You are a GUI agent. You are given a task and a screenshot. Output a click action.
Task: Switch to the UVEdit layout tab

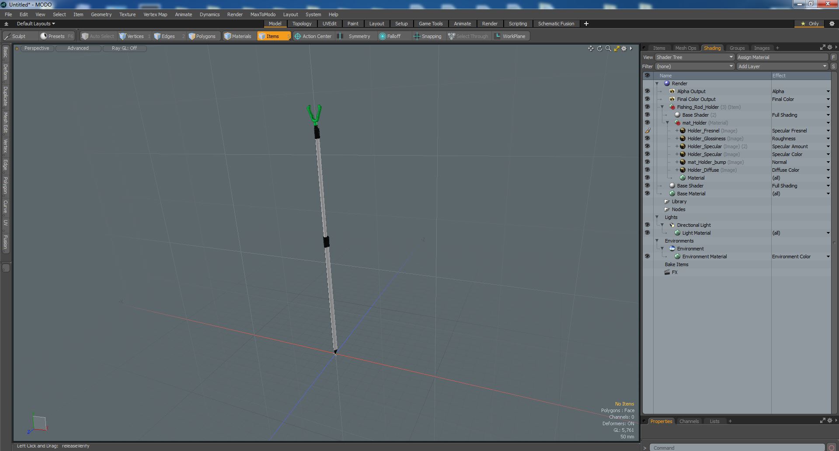(x=329, y=24)
